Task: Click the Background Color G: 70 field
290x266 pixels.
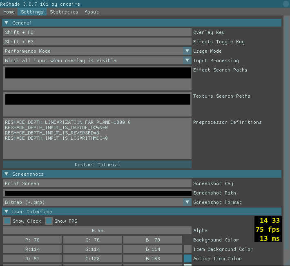Action: point(92,240)
